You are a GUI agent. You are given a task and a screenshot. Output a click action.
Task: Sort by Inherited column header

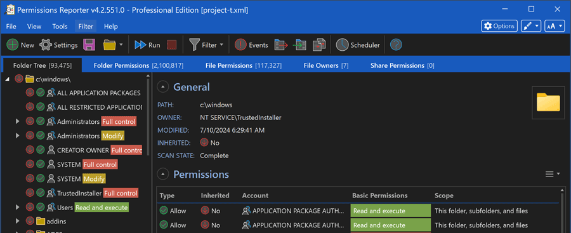(215, 196)
